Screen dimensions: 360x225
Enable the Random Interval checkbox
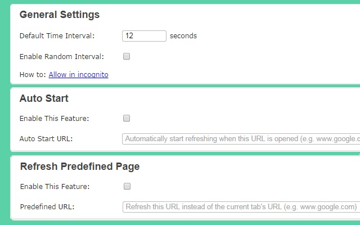tap(127, 56)
